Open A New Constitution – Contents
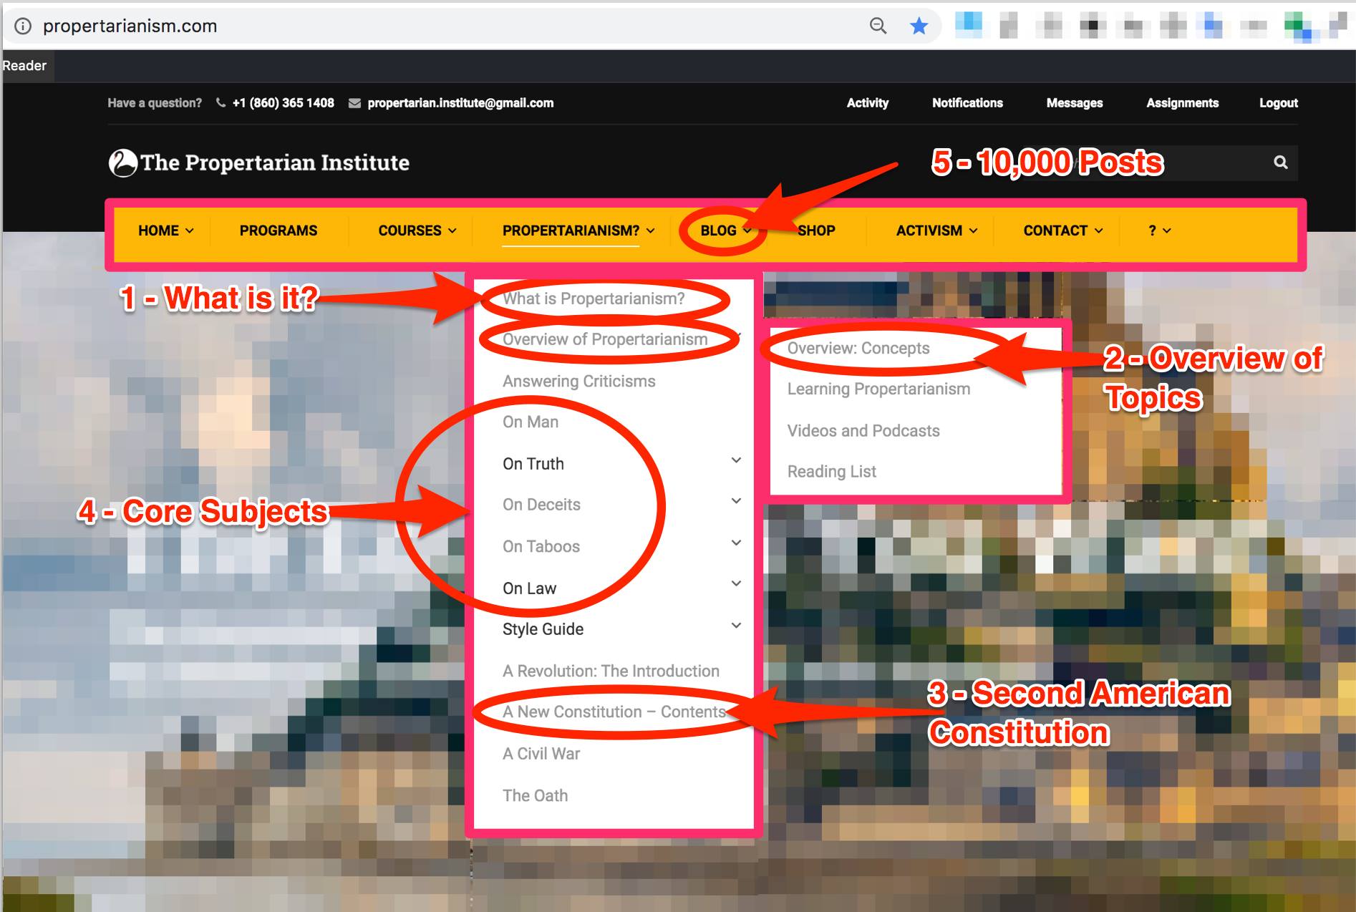This screenshot has width=1356, height=912. (614, 712)
